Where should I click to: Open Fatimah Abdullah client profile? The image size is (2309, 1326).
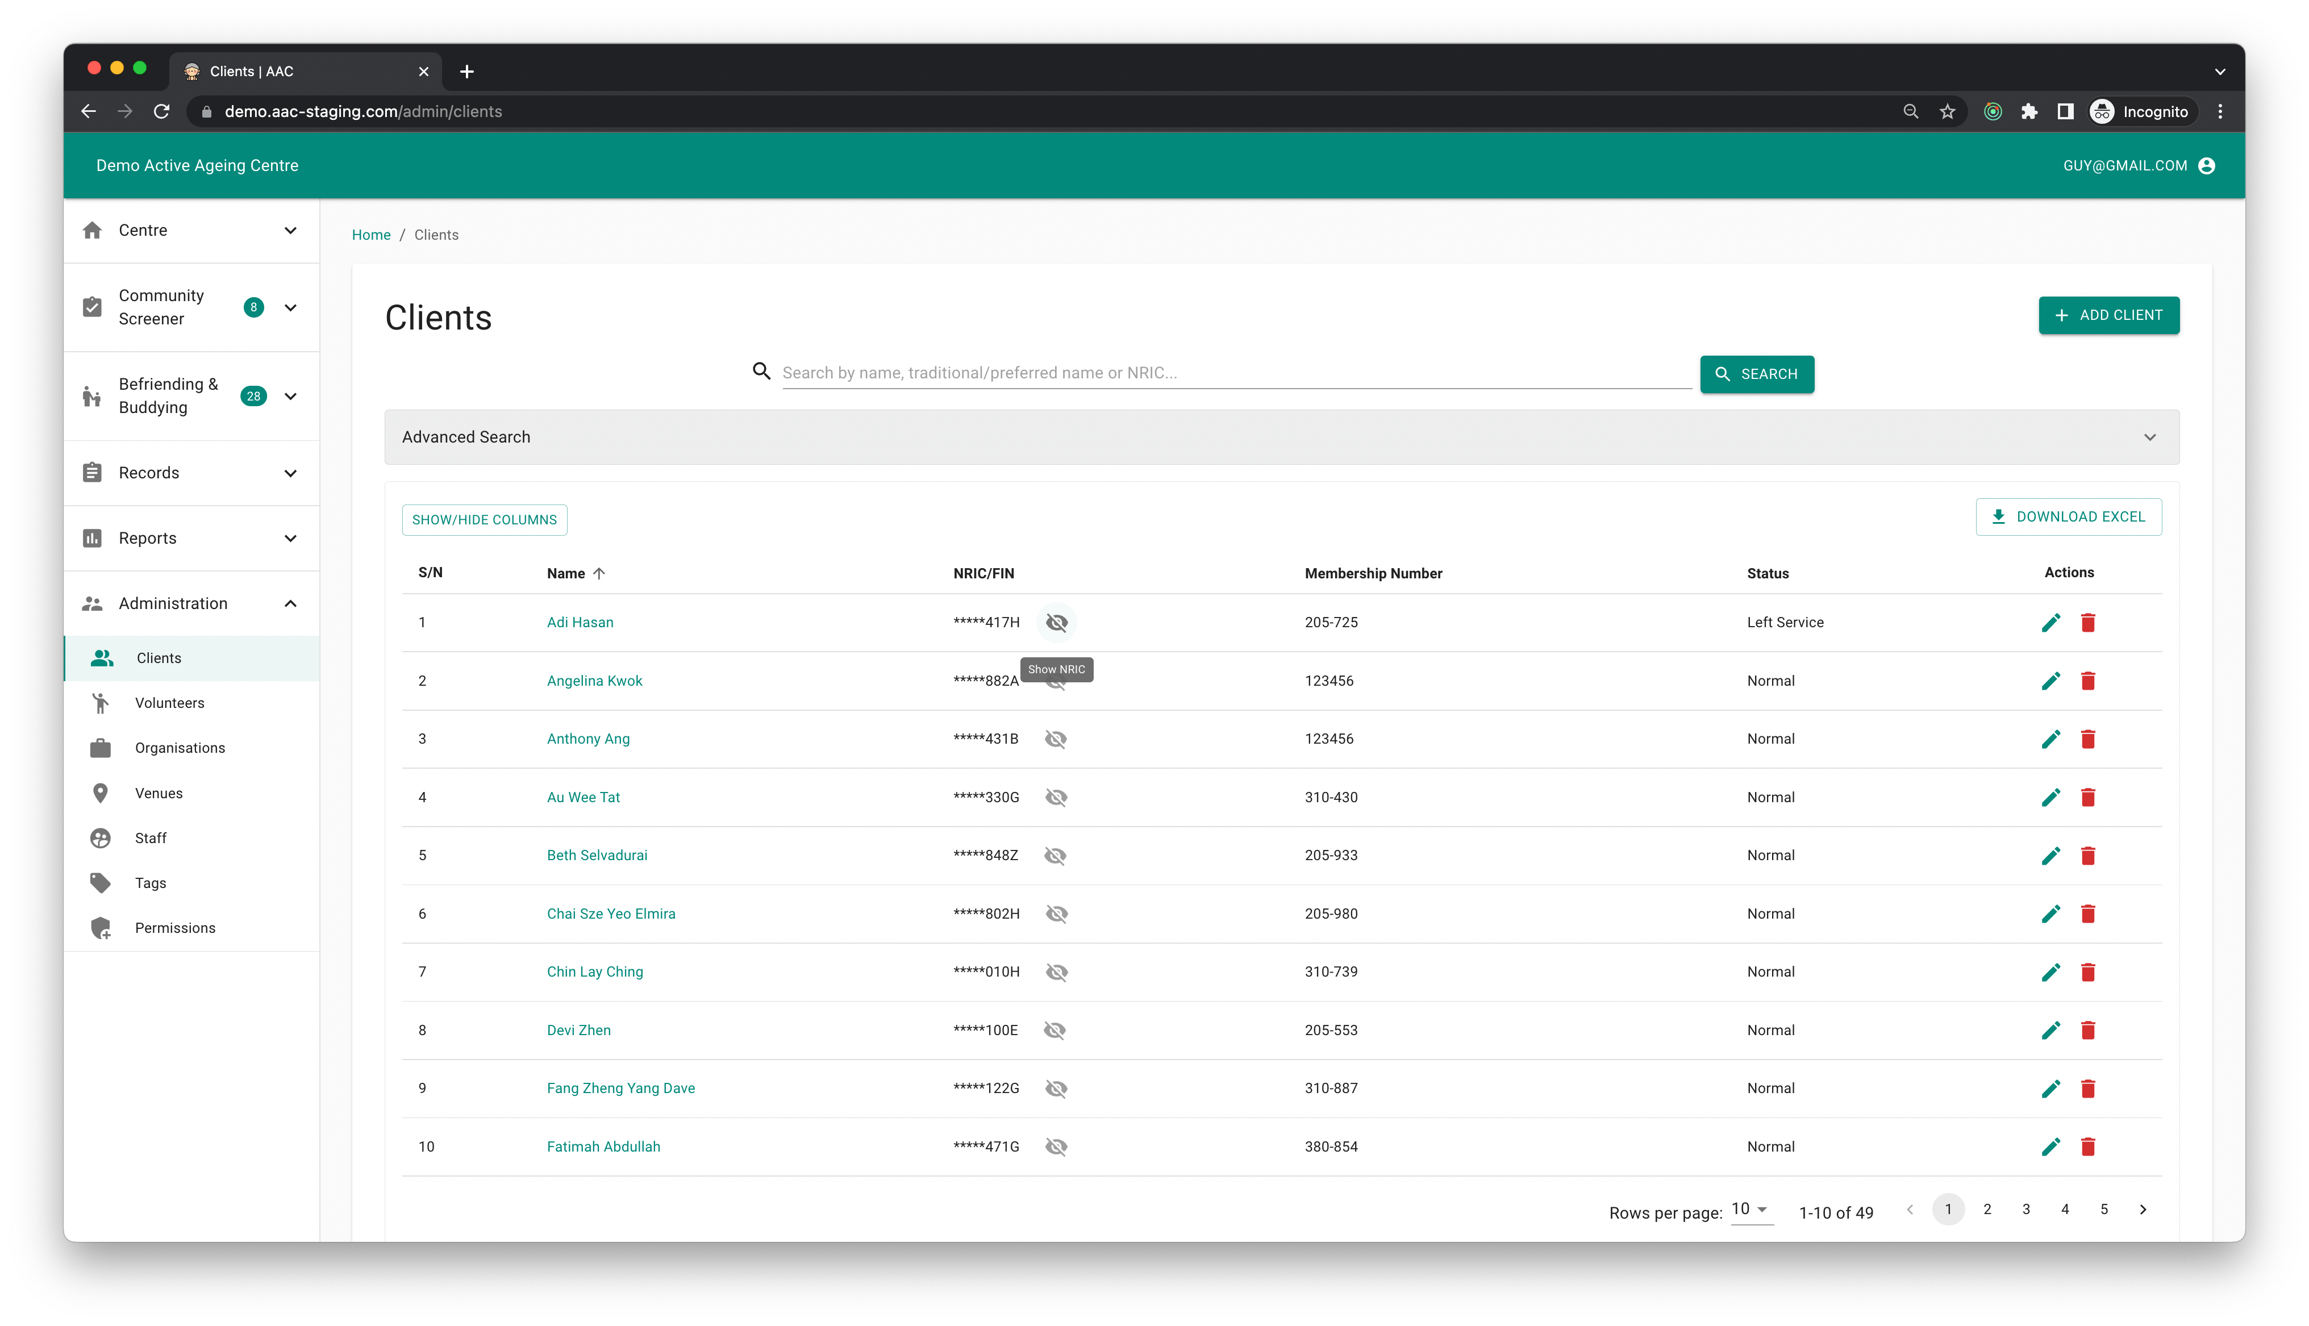point(603,1148)
